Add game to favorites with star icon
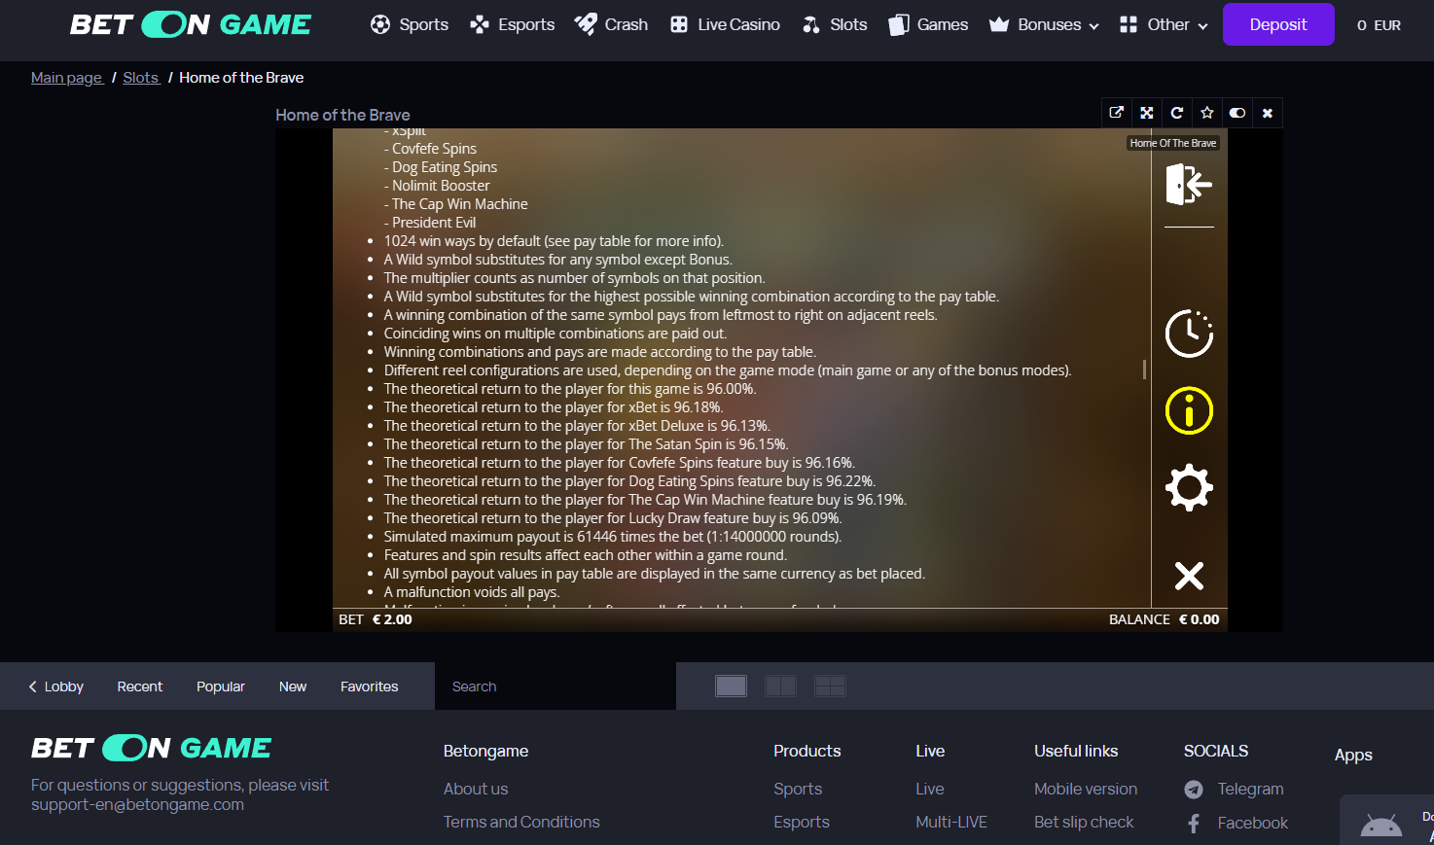This screenshot has height=845, width=1434. (x=1207, y=113)
